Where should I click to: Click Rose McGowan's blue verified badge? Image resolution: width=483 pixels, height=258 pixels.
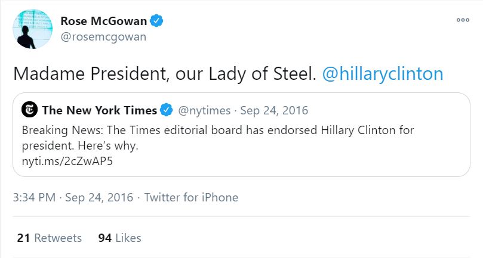(156, 21)
